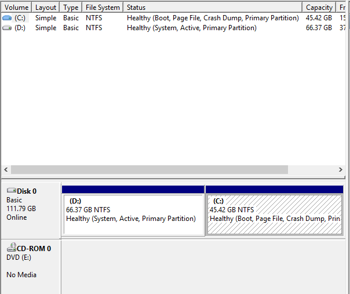Sort list by Type column header
350x294 pixels.
pyautogui.click(x=71, y=8)
